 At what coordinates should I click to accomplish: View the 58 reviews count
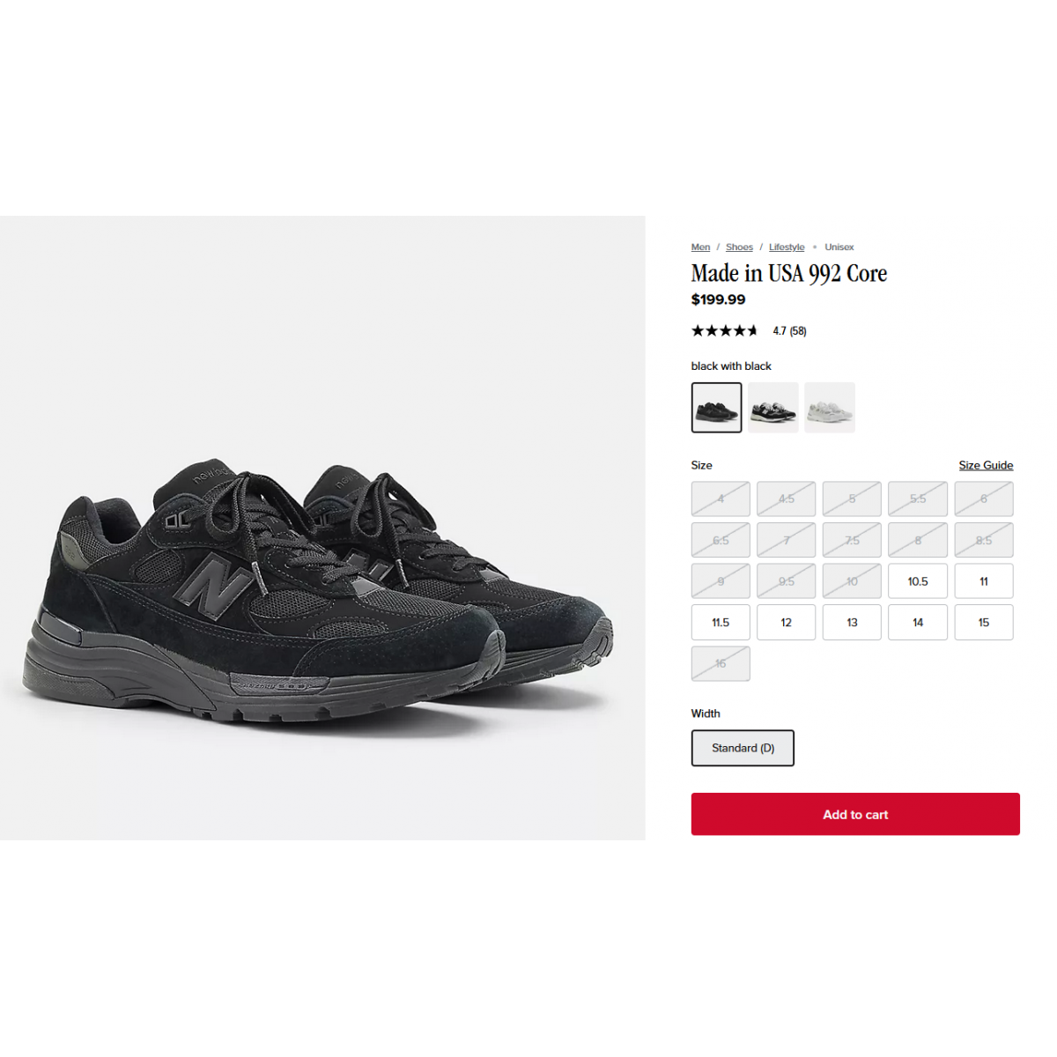798,331
